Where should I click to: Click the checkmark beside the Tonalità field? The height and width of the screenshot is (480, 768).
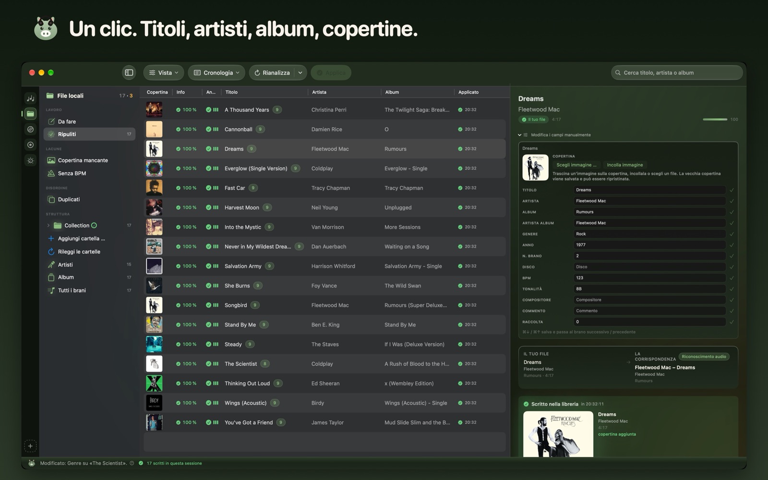point(732,289)
